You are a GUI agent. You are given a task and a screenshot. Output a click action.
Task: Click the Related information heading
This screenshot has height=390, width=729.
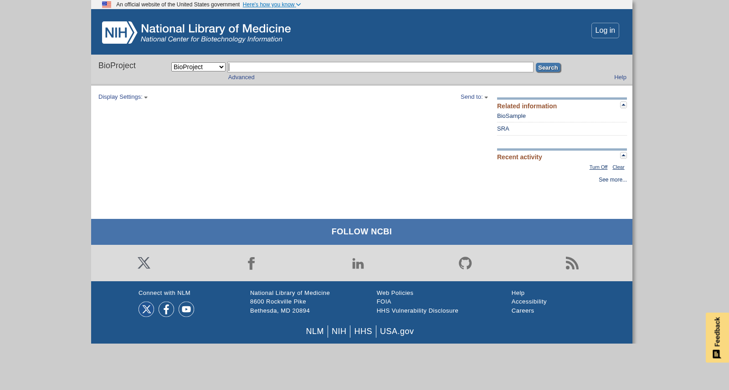(527, 106)
